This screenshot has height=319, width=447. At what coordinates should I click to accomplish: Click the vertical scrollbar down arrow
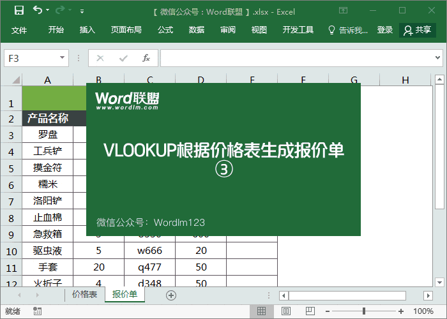tap(439, 282)
